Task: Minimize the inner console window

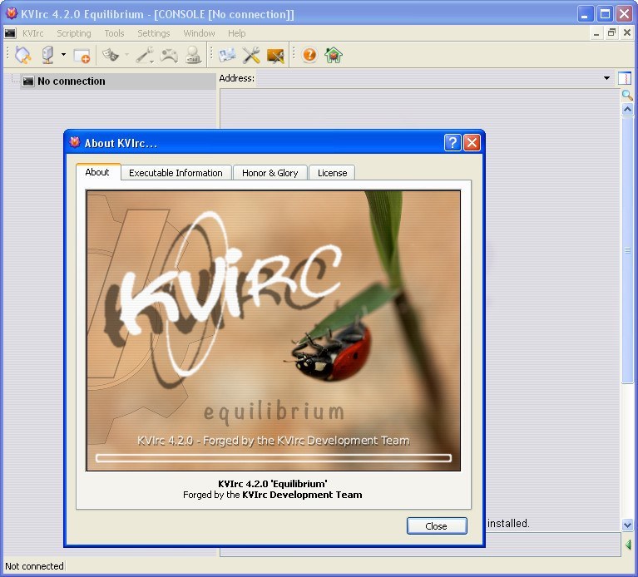Action: 596,33
